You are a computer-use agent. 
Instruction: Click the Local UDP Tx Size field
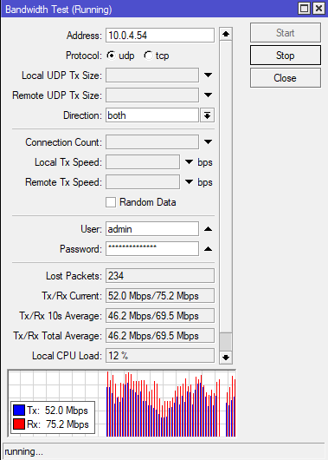tap(152, 76)
